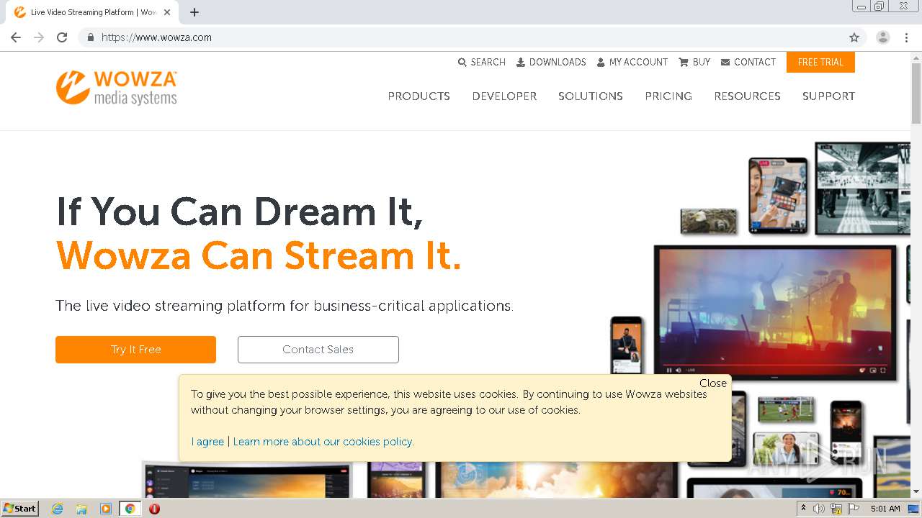Open a new browser tab
This screenshot has width=922, height=518.
click(x=194, y=12)
